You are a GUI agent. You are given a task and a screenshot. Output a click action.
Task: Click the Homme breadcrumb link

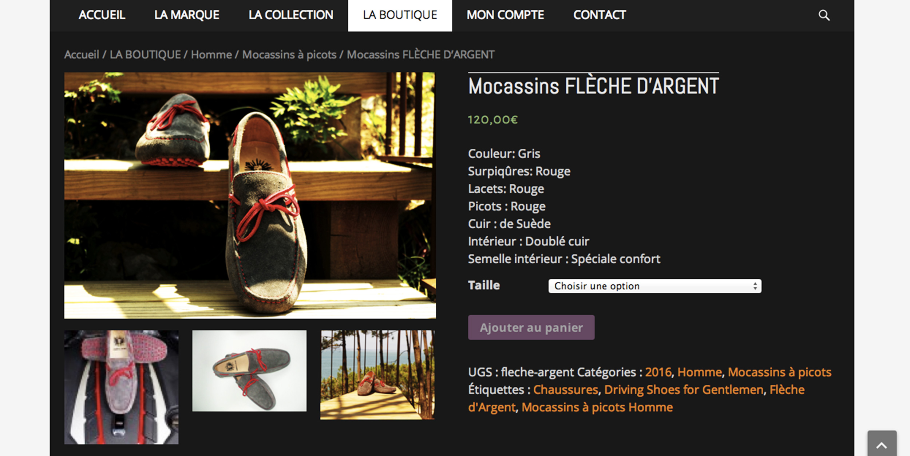211,55
